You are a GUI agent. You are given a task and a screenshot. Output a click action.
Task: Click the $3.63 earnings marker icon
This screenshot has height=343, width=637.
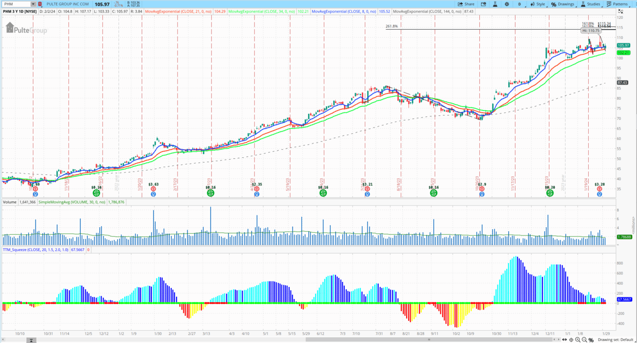153,189
